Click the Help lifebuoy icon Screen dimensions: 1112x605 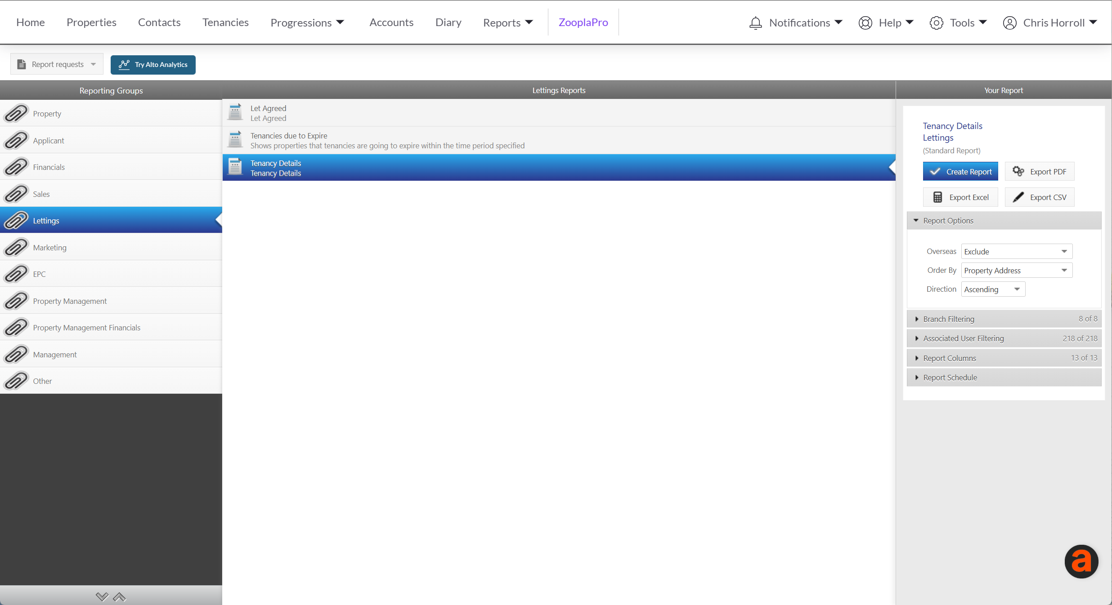[865, 22]
